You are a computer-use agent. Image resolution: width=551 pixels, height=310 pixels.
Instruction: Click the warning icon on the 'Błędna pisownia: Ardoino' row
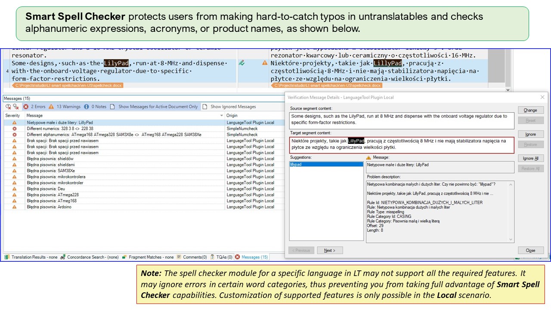(14, 207)
